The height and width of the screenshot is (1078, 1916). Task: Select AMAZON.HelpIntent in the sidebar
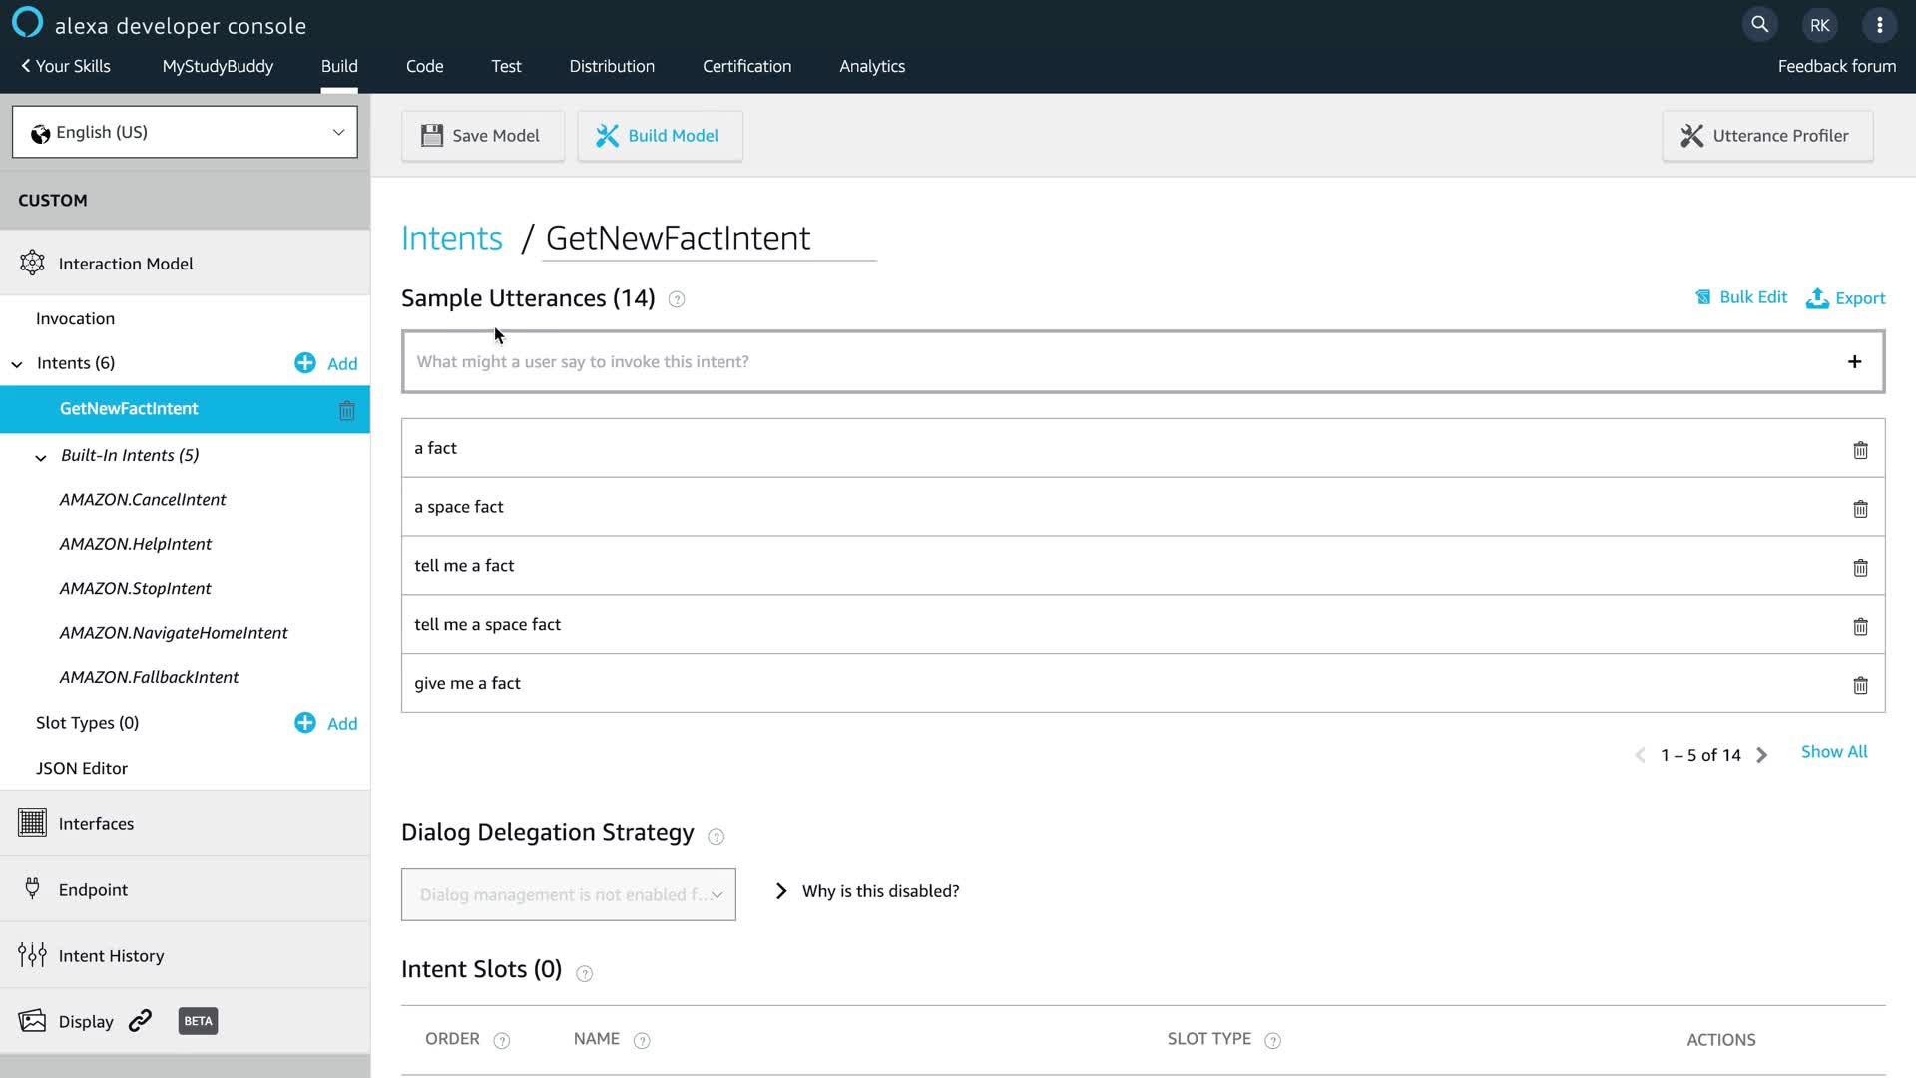(136, 544)
